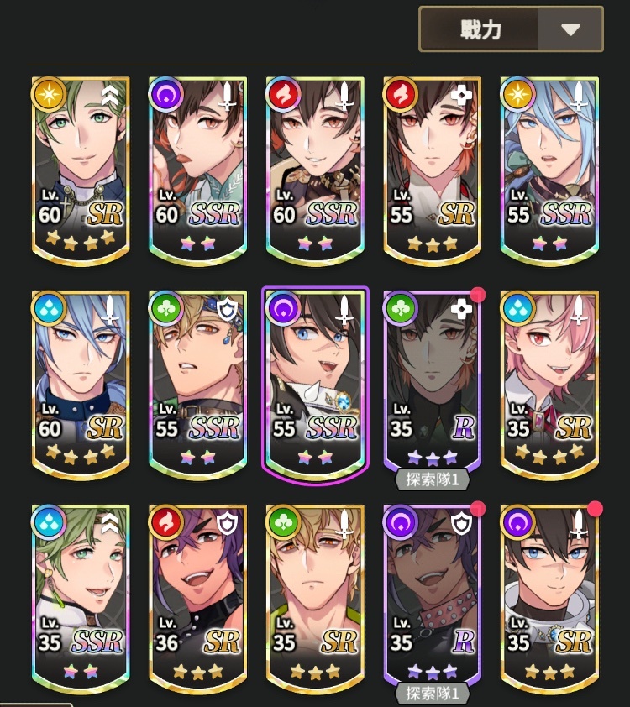This screenshot has height=707, width=630.
Task: Select the Lv.36 purple-haired SR card
Action: point(198,600)
